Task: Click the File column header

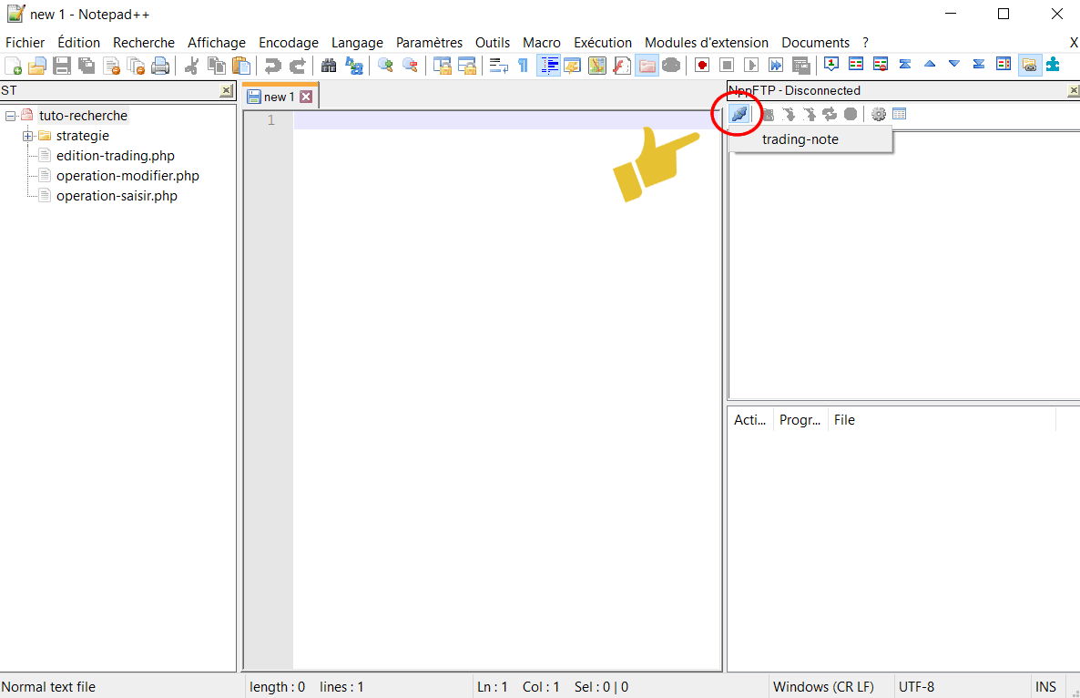Action: click(x=941, y=420)
